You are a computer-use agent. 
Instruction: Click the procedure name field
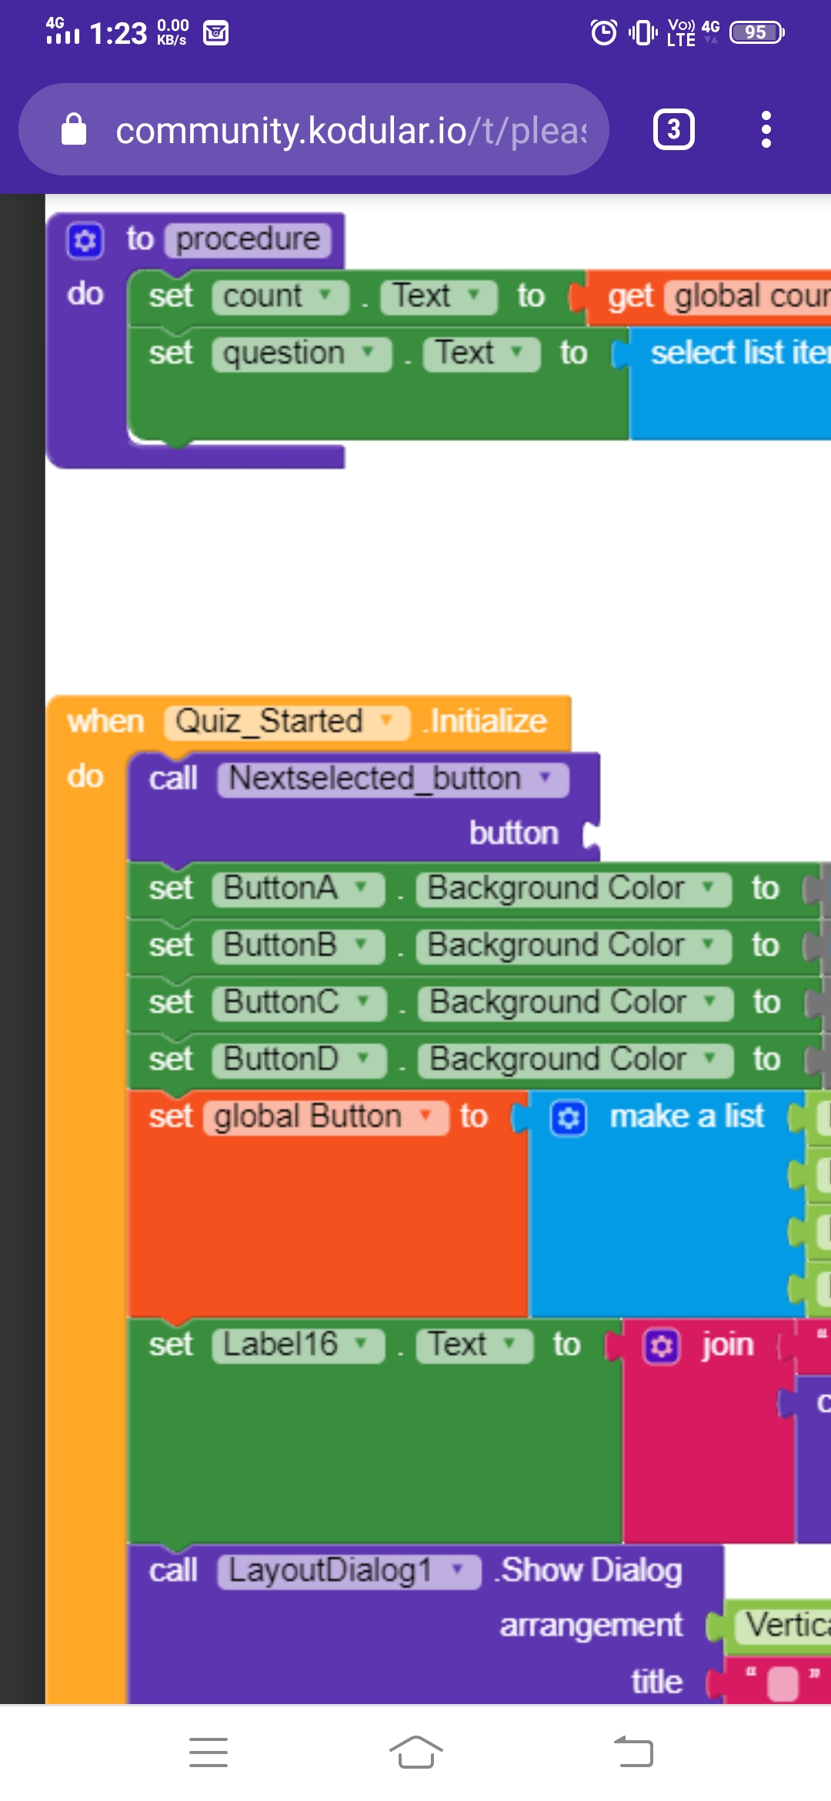click(x=248, y=240)
